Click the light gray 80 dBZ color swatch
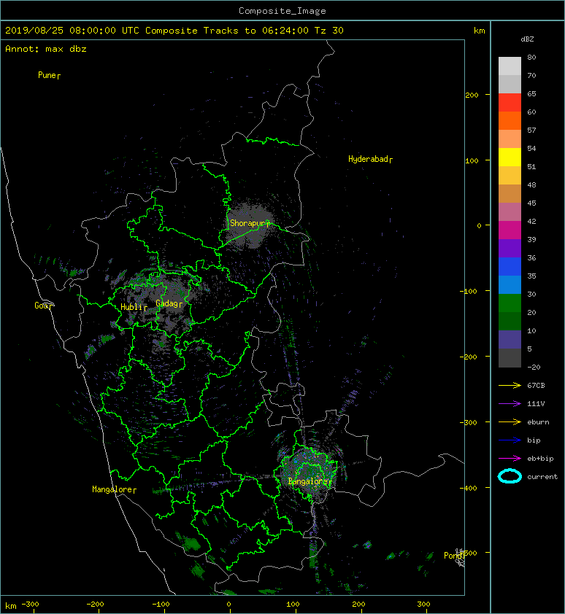This screenshot has width=565, height=614. tap(510, 66)
